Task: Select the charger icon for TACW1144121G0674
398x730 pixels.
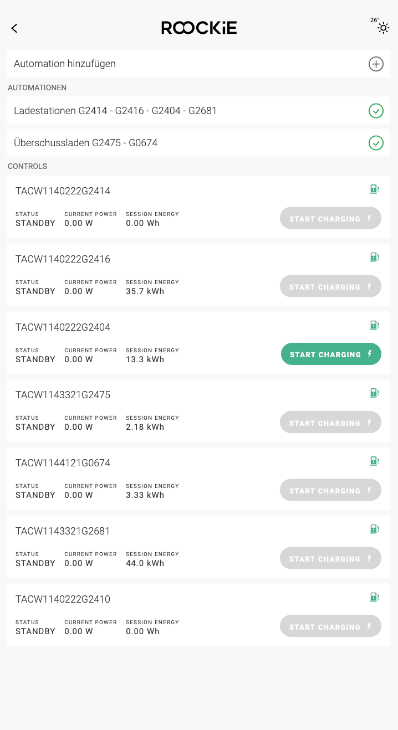Action: click(x=374, y=461)
